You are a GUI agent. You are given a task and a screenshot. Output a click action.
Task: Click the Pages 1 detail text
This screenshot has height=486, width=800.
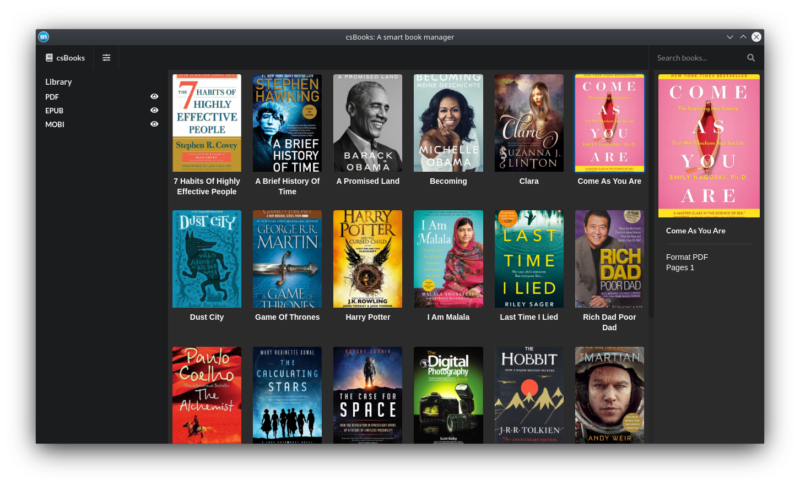[x=680, y=267]
